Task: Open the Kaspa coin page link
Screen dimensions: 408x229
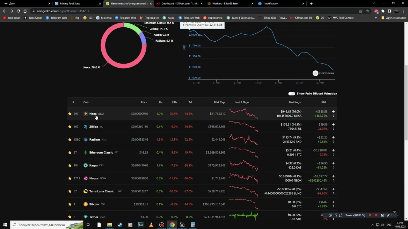Action: [93, 165]
